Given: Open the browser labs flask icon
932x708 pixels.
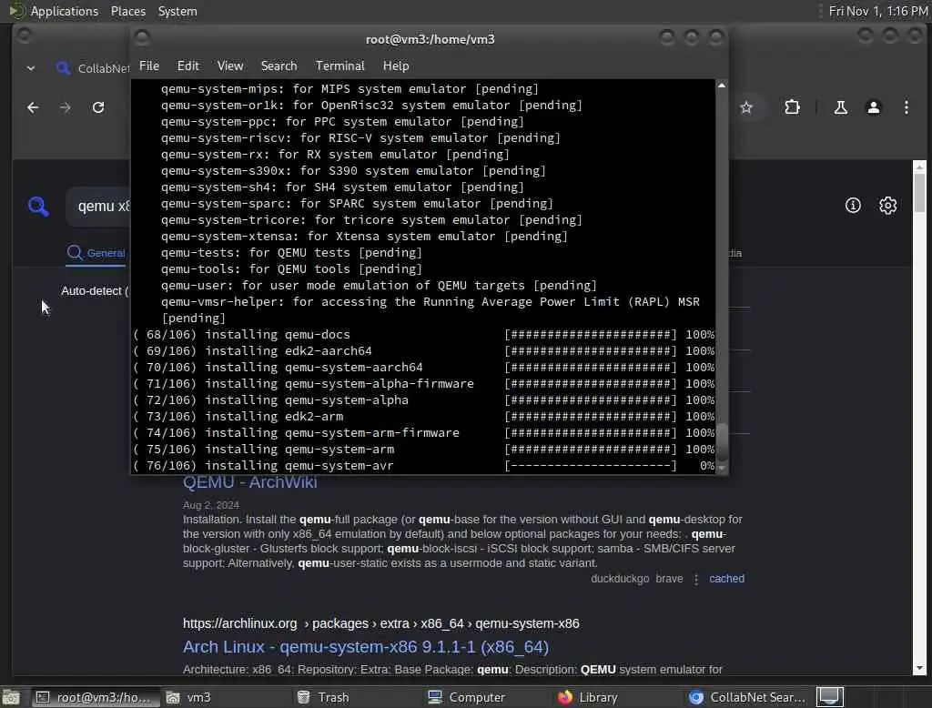Looking at the screenshot, I should (x=840, y=107).
